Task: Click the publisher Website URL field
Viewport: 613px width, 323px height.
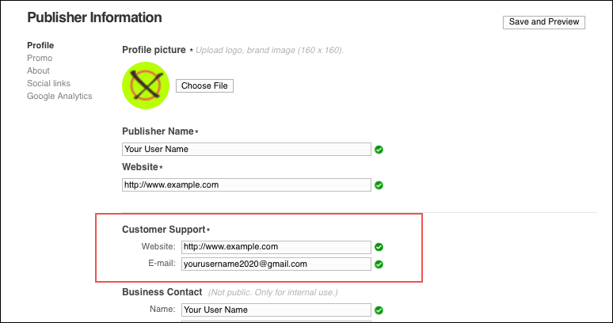Action: (x=246, y=184)
